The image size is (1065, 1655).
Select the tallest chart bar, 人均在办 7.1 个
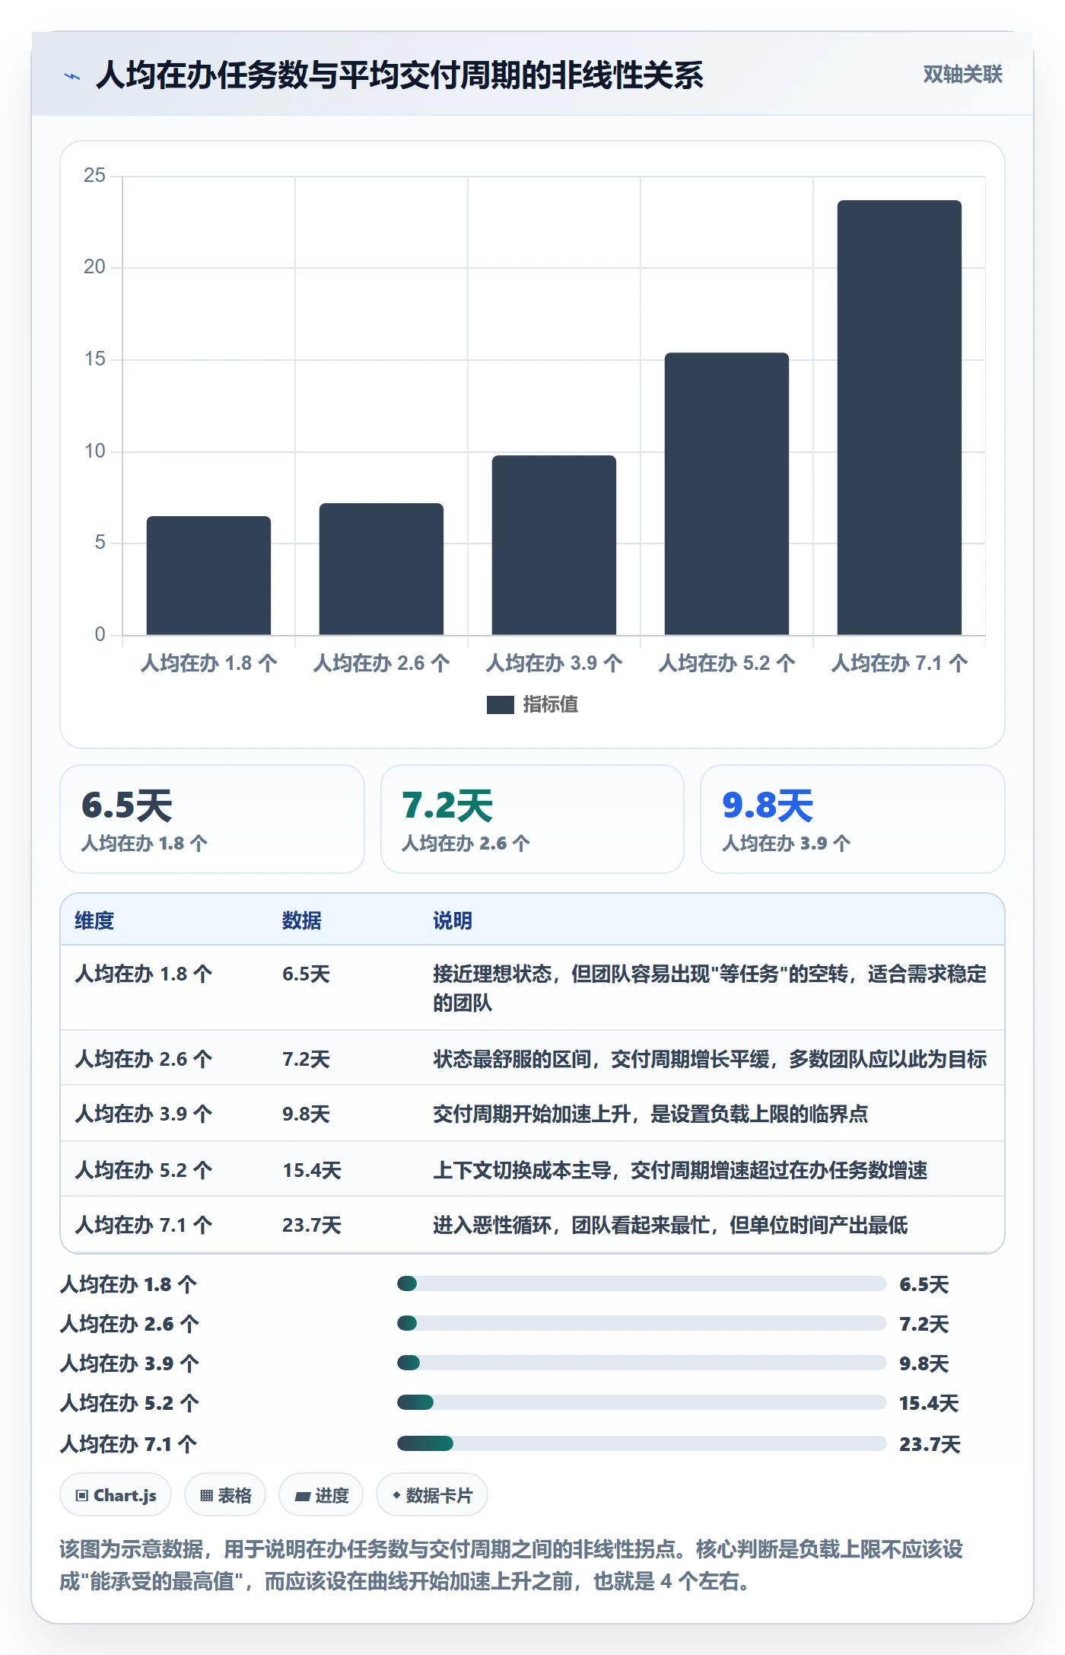(899, 418)
